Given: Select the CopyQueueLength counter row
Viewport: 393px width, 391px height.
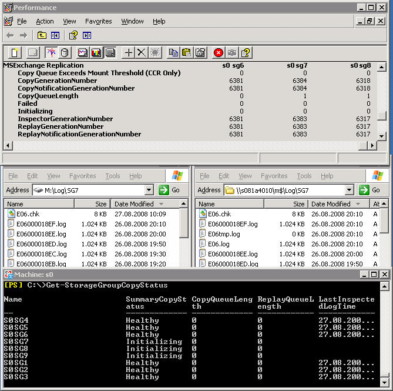Looking at the screenshot, I should (190, 96).
